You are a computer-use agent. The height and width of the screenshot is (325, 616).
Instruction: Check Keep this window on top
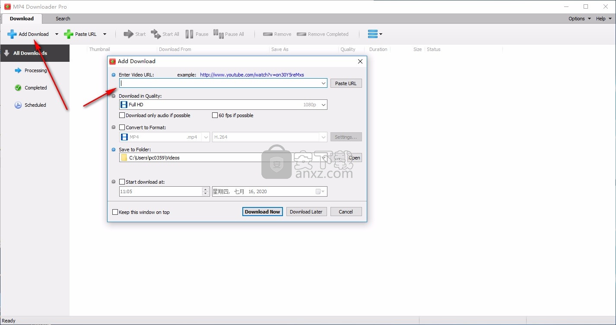(115, 212)
